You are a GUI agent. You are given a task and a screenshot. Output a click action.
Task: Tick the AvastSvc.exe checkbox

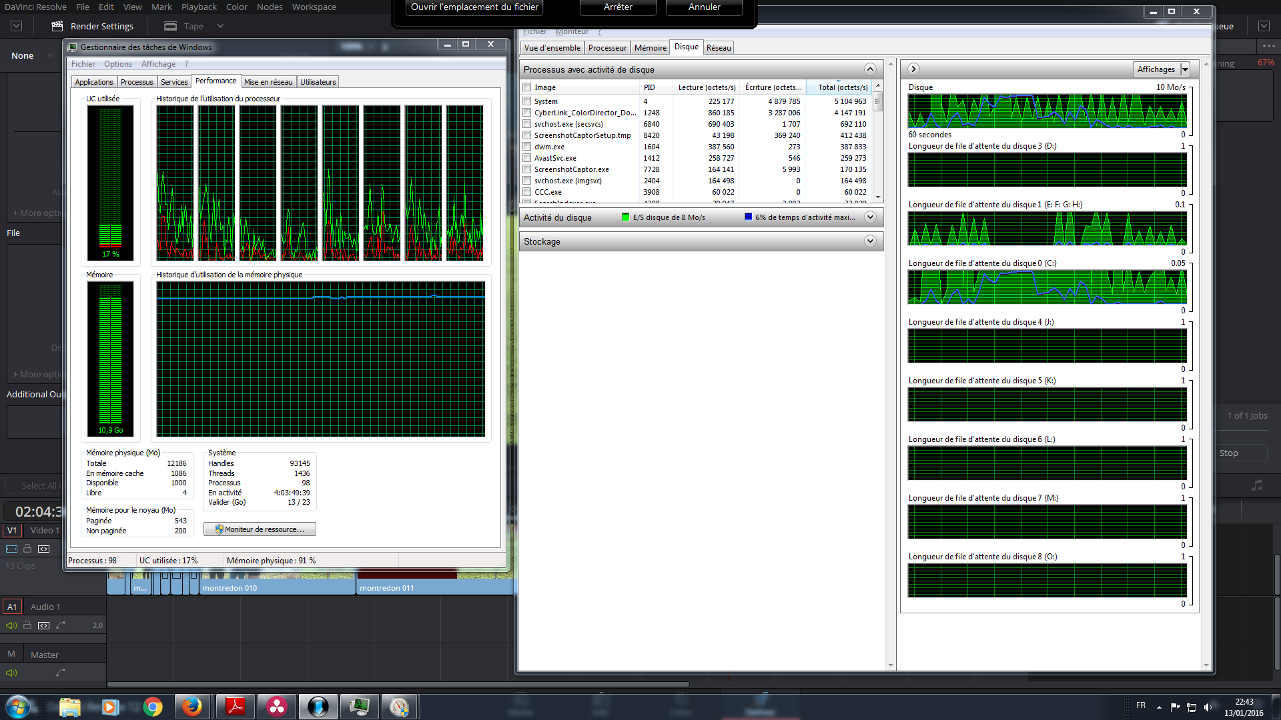(527, 158)
